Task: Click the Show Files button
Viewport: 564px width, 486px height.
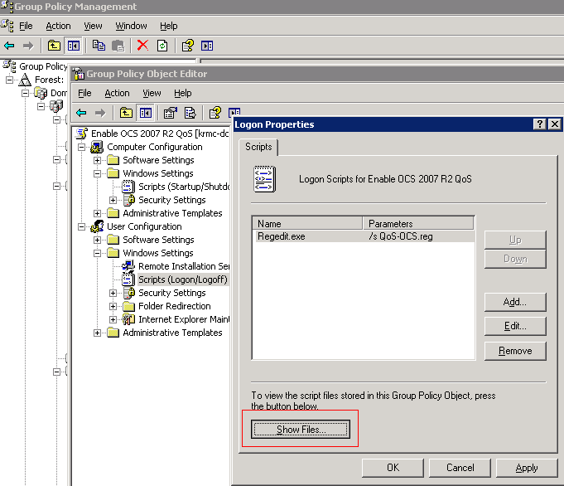Action: pos(301,430)
